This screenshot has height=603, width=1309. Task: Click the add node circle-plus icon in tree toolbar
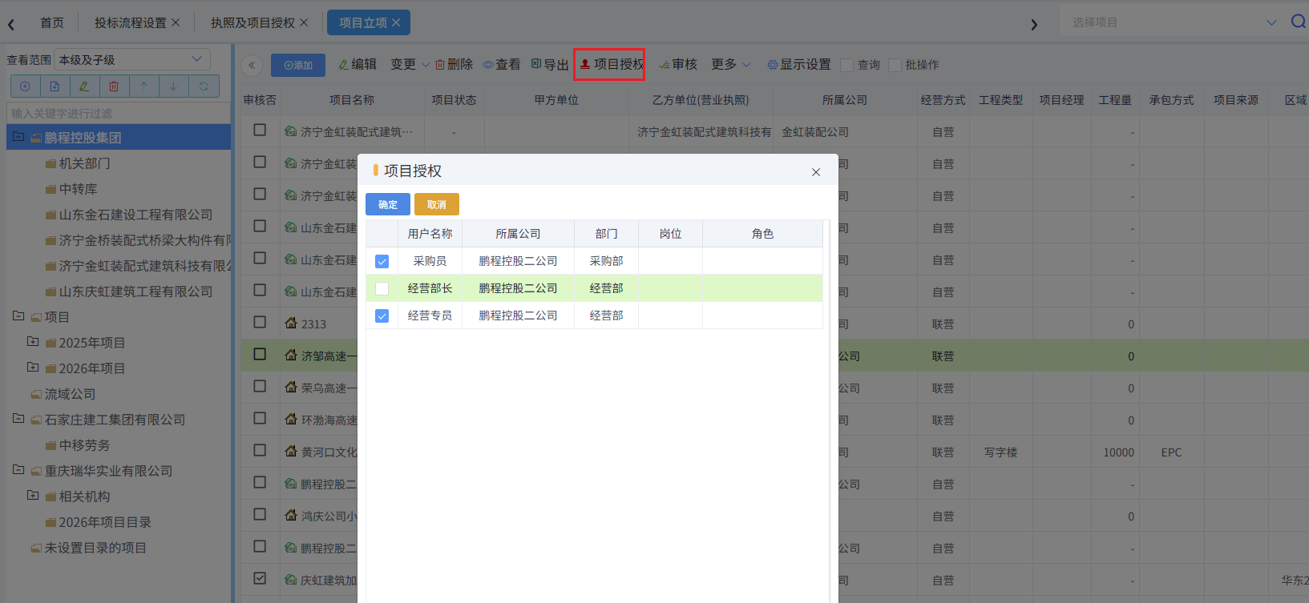click(x=25, y=86)
